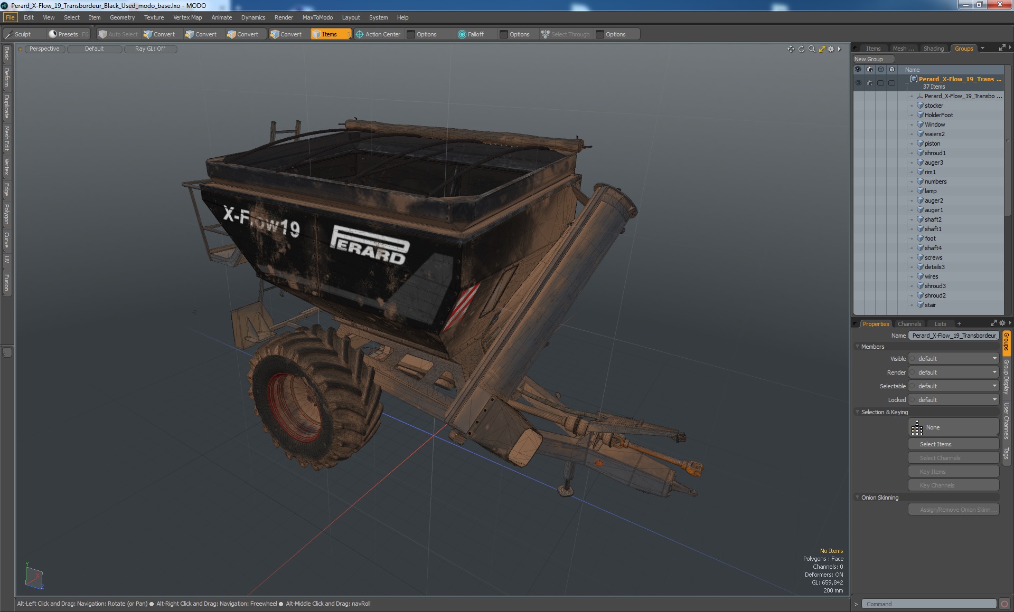
Task: Click Assign/Remove Onion Skinning button
Action: [954, 510]
